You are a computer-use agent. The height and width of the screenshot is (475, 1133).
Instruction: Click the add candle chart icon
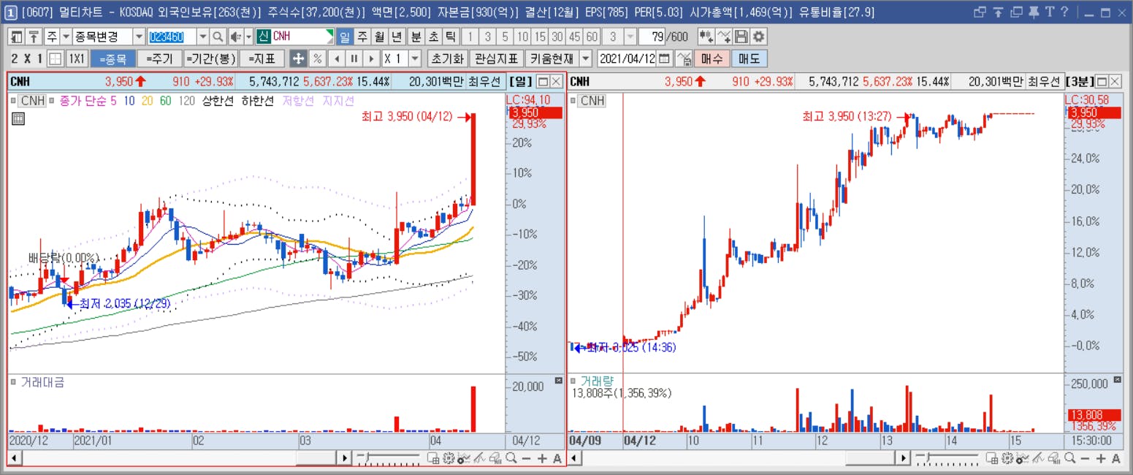pos(706,37)
